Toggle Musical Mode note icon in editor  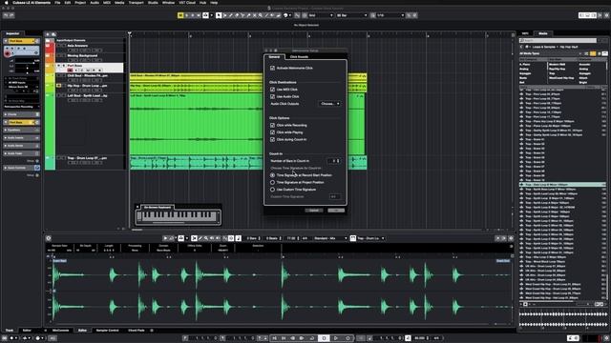[x=238, y=238]
